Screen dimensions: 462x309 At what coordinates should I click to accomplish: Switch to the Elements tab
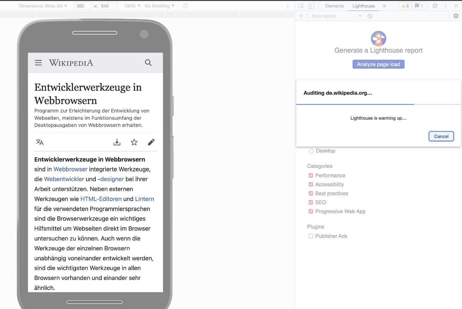(334, 6)
